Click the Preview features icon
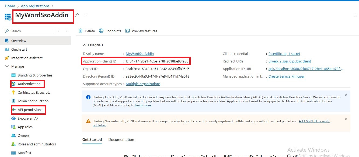 [x=127, y=31]
